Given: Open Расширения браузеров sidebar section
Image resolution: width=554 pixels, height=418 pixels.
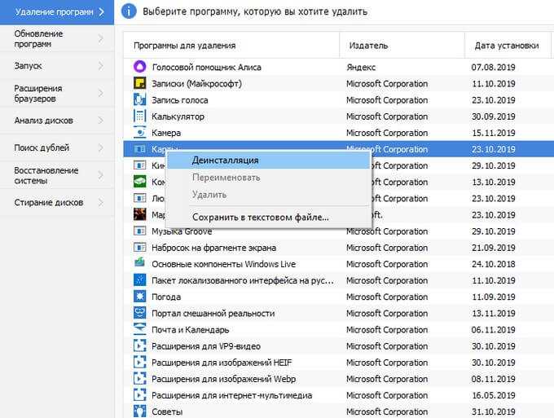Looking at the screenshot, I should coord(57,93).
